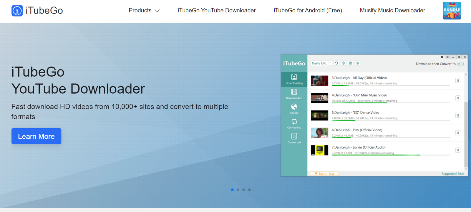
Task: Click the All Day download progress bar
Action: [x=391, y=85]
